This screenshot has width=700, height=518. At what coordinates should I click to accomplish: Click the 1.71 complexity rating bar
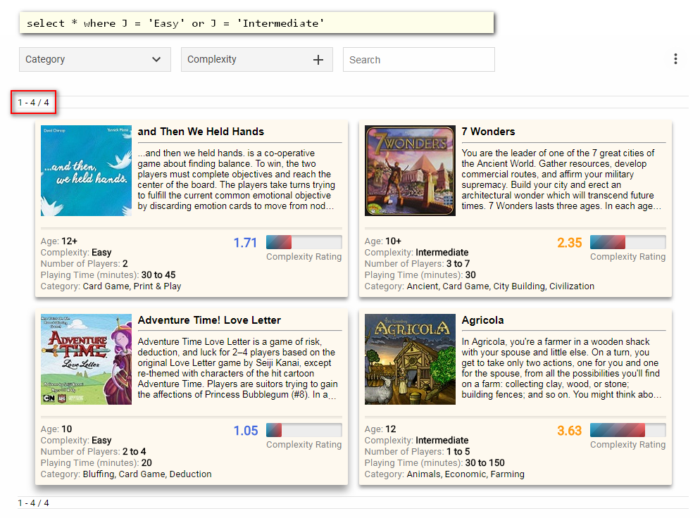(304, 242)
